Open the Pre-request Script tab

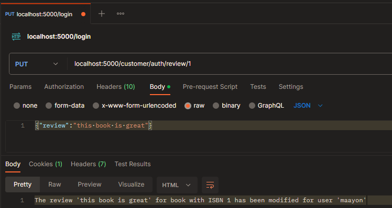point(210,87)
